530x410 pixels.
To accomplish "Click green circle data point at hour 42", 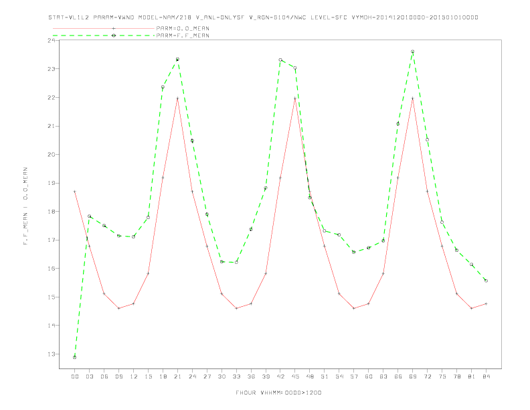I will pyautogui.click(x=280, y=60).
